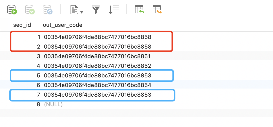The height and width of the screenshot is (127, 273).
Task: Select the code ending in bc8852
Action: pos(97,66)
